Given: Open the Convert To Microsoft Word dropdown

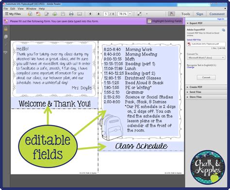Looking at the screenshot, I should tap(206, 58).
